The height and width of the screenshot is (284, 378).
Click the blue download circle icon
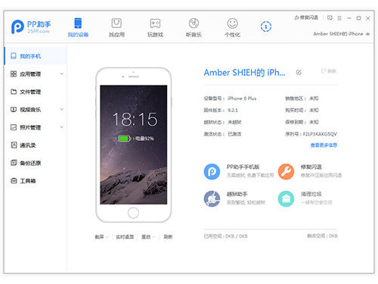[x=266, y=27]
